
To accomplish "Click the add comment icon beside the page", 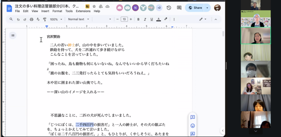I will click(x=193, y=117).
